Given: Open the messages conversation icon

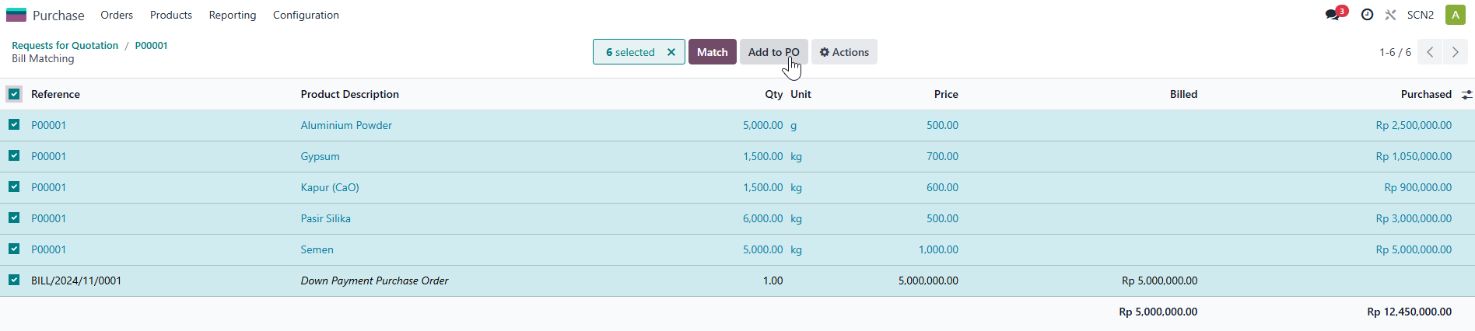Looking at the screenshot, I should (x=1333, y=15).
